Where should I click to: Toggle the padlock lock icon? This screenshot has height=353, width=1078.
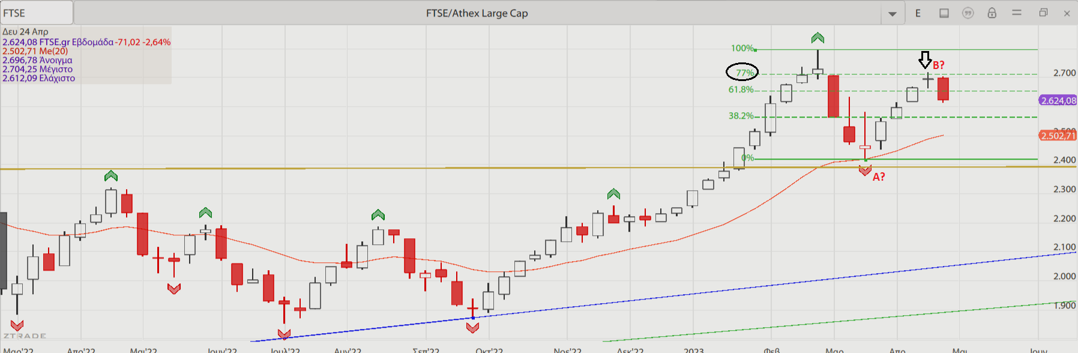[x=992, y=13]
